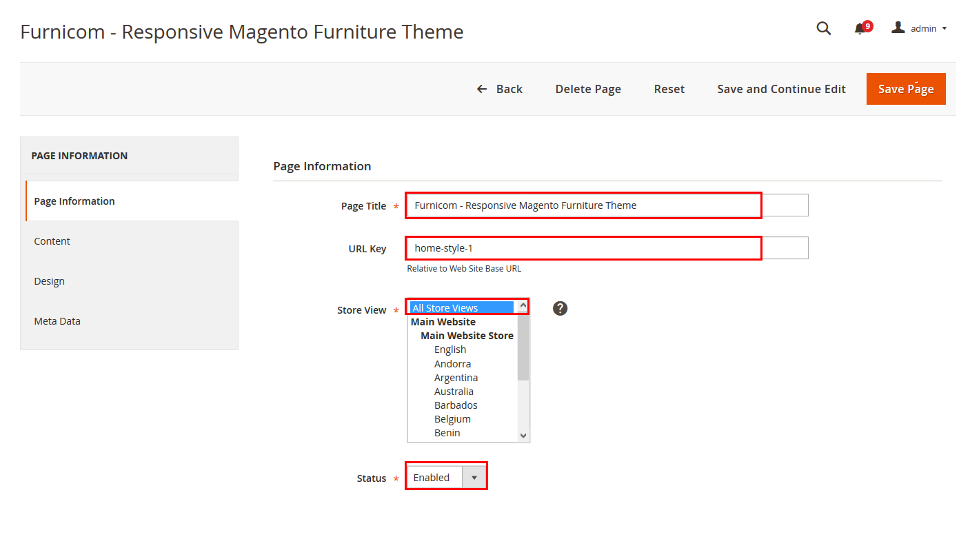Click the Store View help question icon
The height and width of the screenshot is (548, 970).
point(560,308)
